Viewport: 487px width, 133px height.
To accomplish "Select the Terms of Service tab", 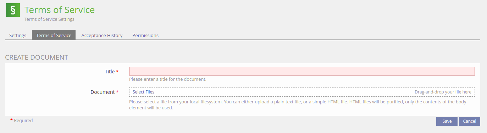I will coord(54,35).
